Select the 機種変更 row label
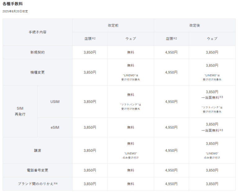Viewport: 238px width, 193px height. point(37,72)
